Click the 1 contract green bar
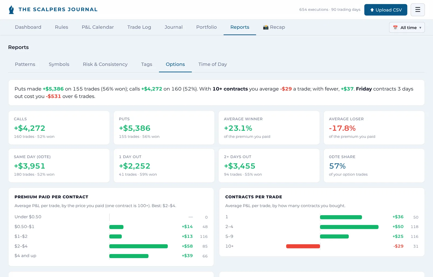Screen dimensions: 433x277 pos(341,217)
